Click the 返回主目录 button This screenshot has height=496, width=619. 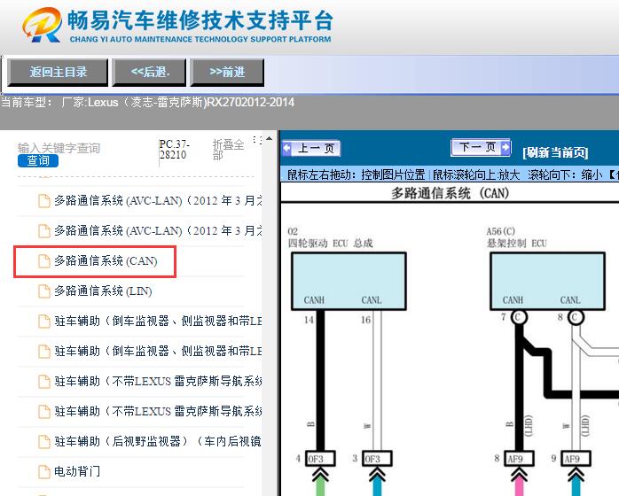[x=58, y=72]
